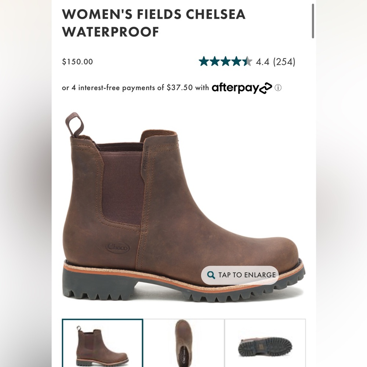Image resolution: width=367 pixels, height=367 pixels.
Task: Click the $150.00 price
Action: (x=77, y=62)
